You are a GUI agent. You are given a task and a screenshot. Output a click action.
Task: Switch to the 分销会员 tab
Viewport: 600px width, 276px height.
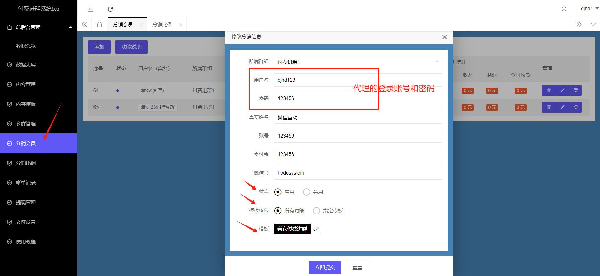123,24
